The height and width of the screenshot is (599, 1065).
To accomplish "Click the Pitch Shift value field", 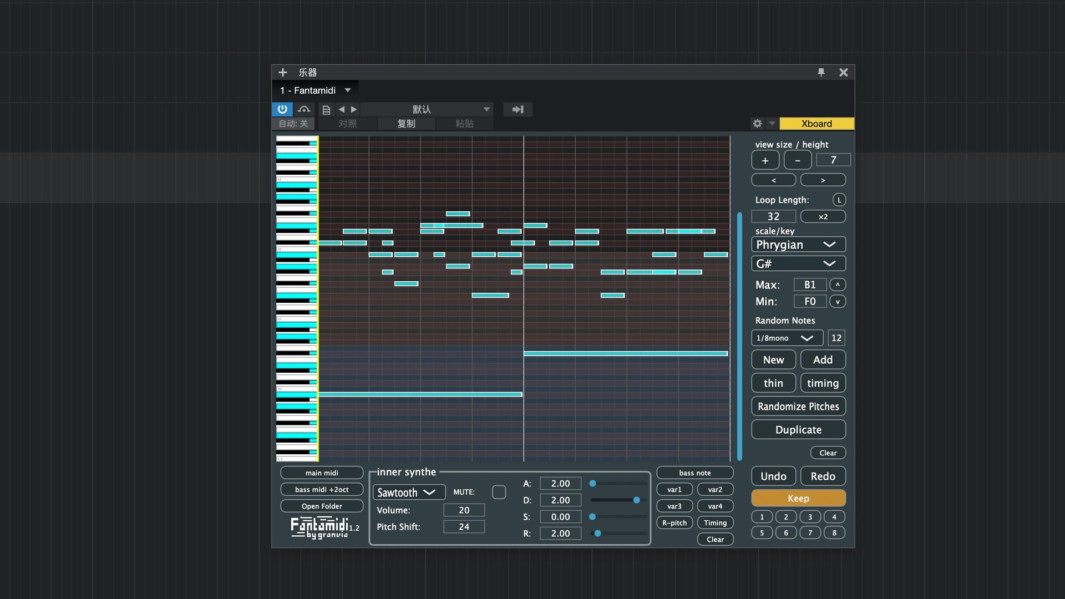I will coord(464,527).
